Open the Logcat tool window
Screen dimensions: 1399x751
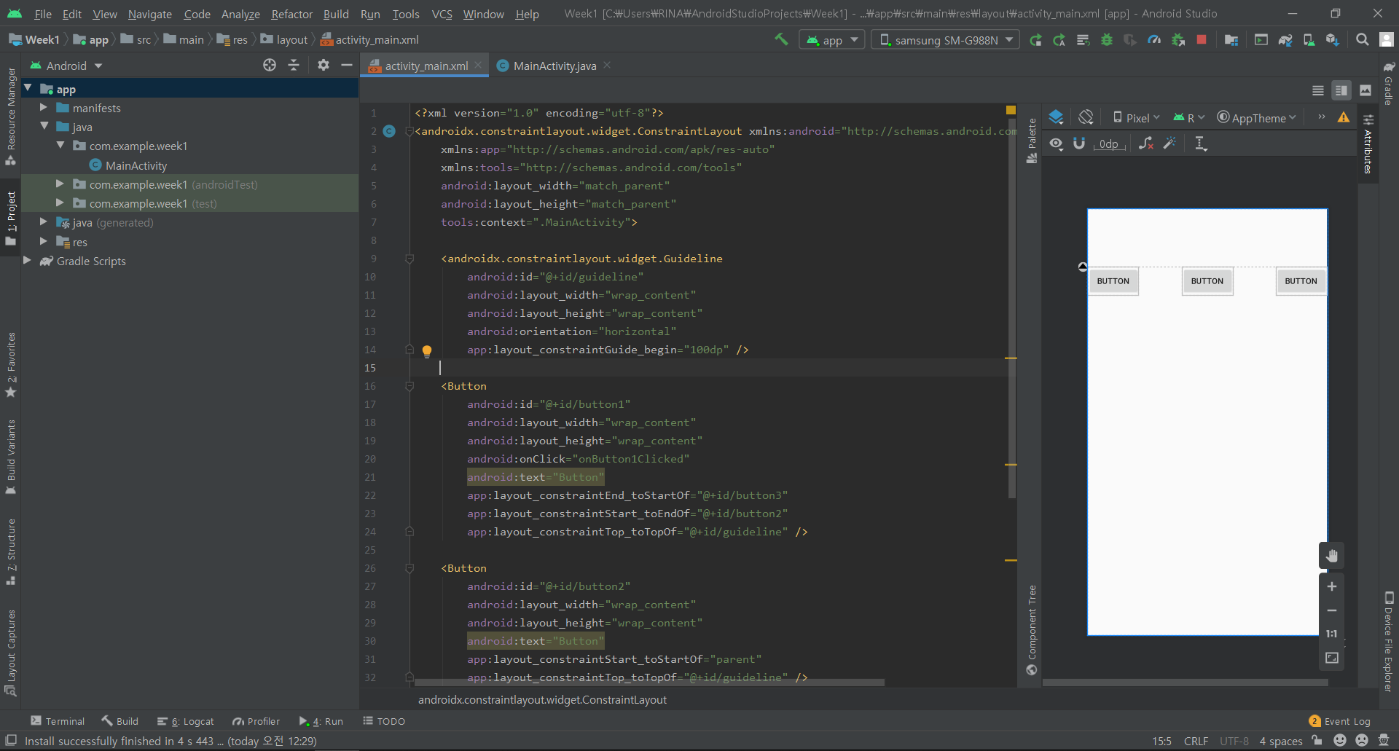pyautogui.click(x=186, y=721)
